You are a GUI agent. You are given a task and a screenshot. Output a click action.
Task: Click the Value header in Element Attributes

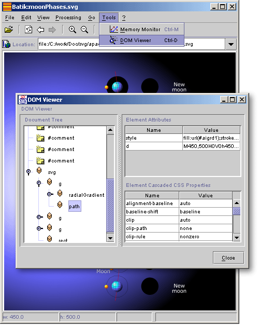pos(211,130)
